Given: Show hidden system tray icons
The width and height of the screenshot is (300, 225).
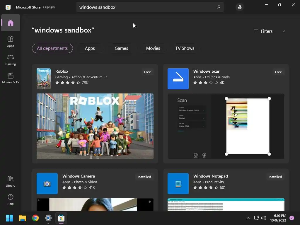Looking at the screenshot, I should 248,218.
